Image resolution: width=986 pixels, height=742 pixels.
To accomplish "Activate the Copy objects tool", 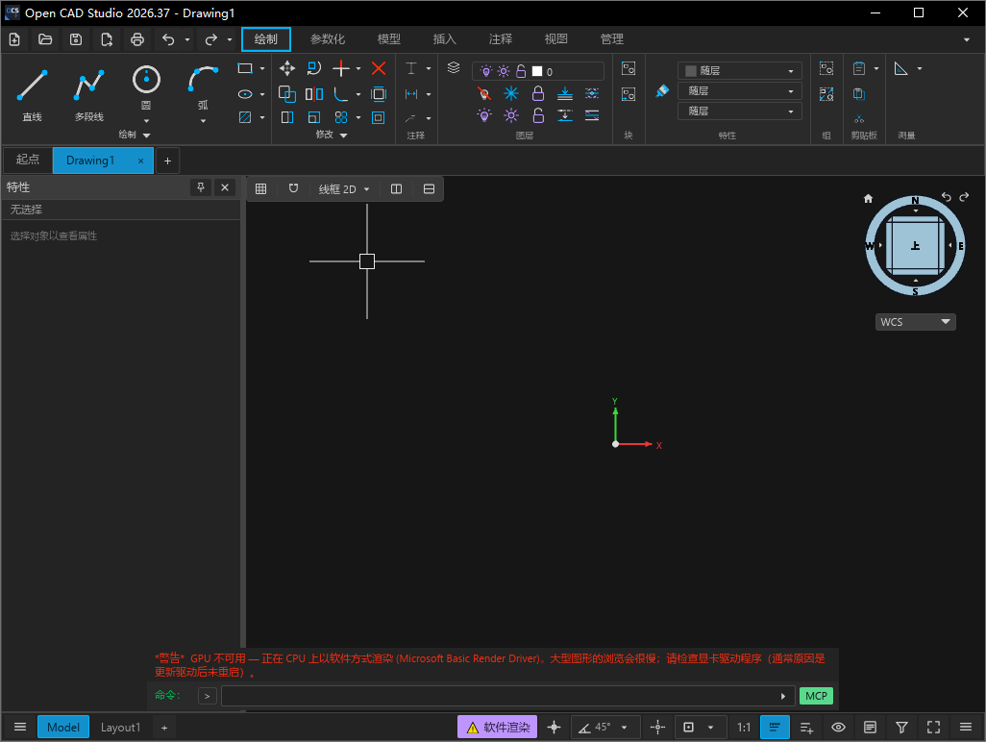I will (x=287, y=94).
